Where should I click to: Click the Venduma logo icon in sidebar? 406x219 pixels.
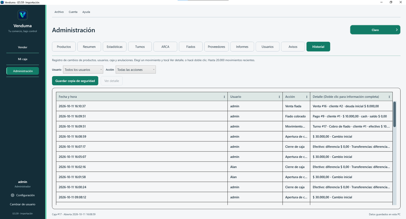(23, 15)
